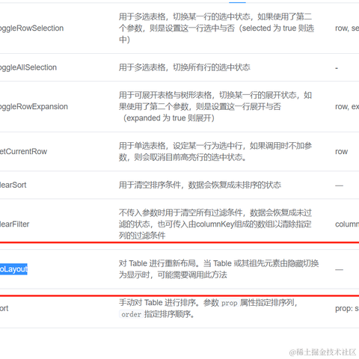Click the toggleRowExpansion description paragraph

click(x=215, y=106)
